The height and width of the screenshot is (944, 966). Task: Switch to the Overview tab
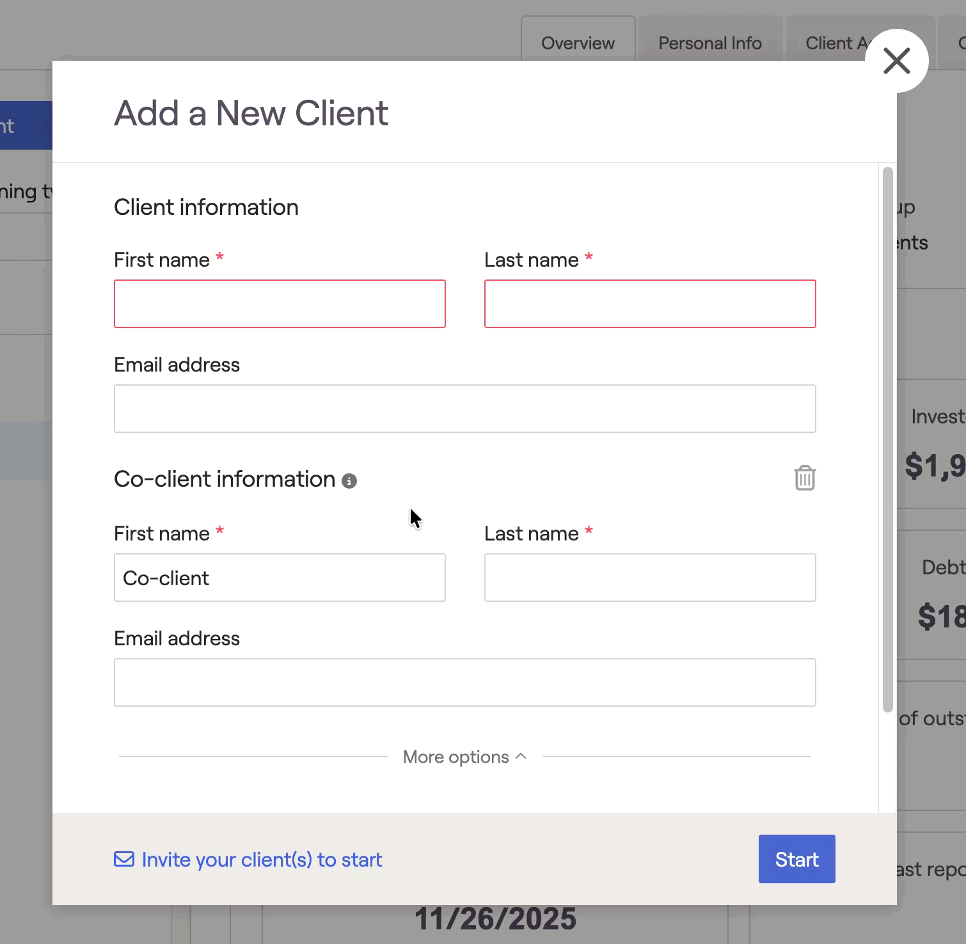[x=578, y=43]
